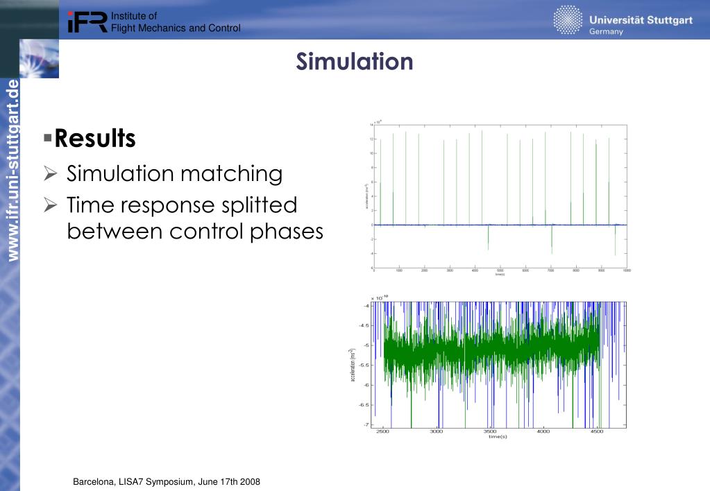Select the 'Simulation' slide title
This screenshot has height=491, width=710.
(x=355, y=61)
